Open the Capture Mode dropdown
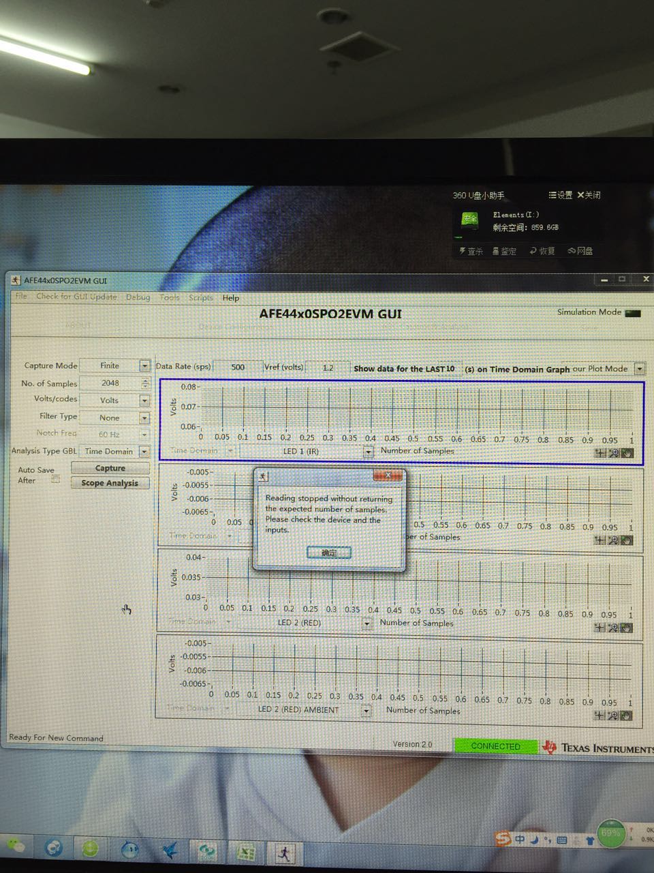 pos(144,366)
